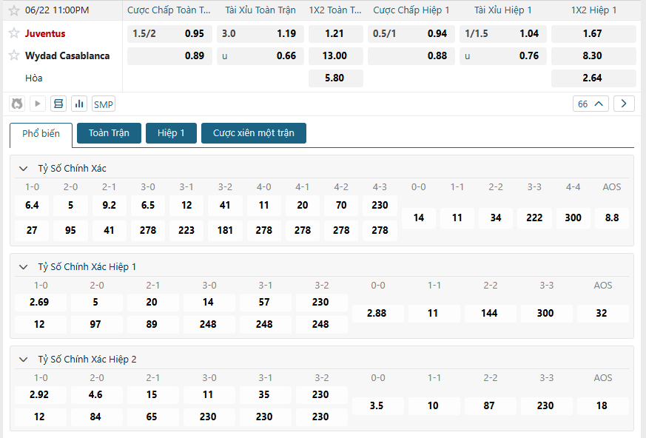
Task: Open the stacked rows layout icon
Action: pyautogui.click(x=58, y=104)
